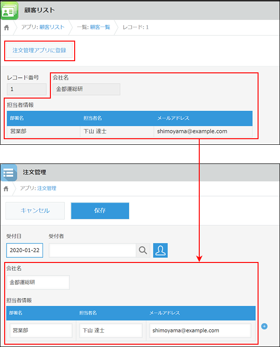Image resolution: width=280 pixels, height=347 pixels.
Task: Focus the 会社名 input in 注文管理
Action: pos(38,283)
